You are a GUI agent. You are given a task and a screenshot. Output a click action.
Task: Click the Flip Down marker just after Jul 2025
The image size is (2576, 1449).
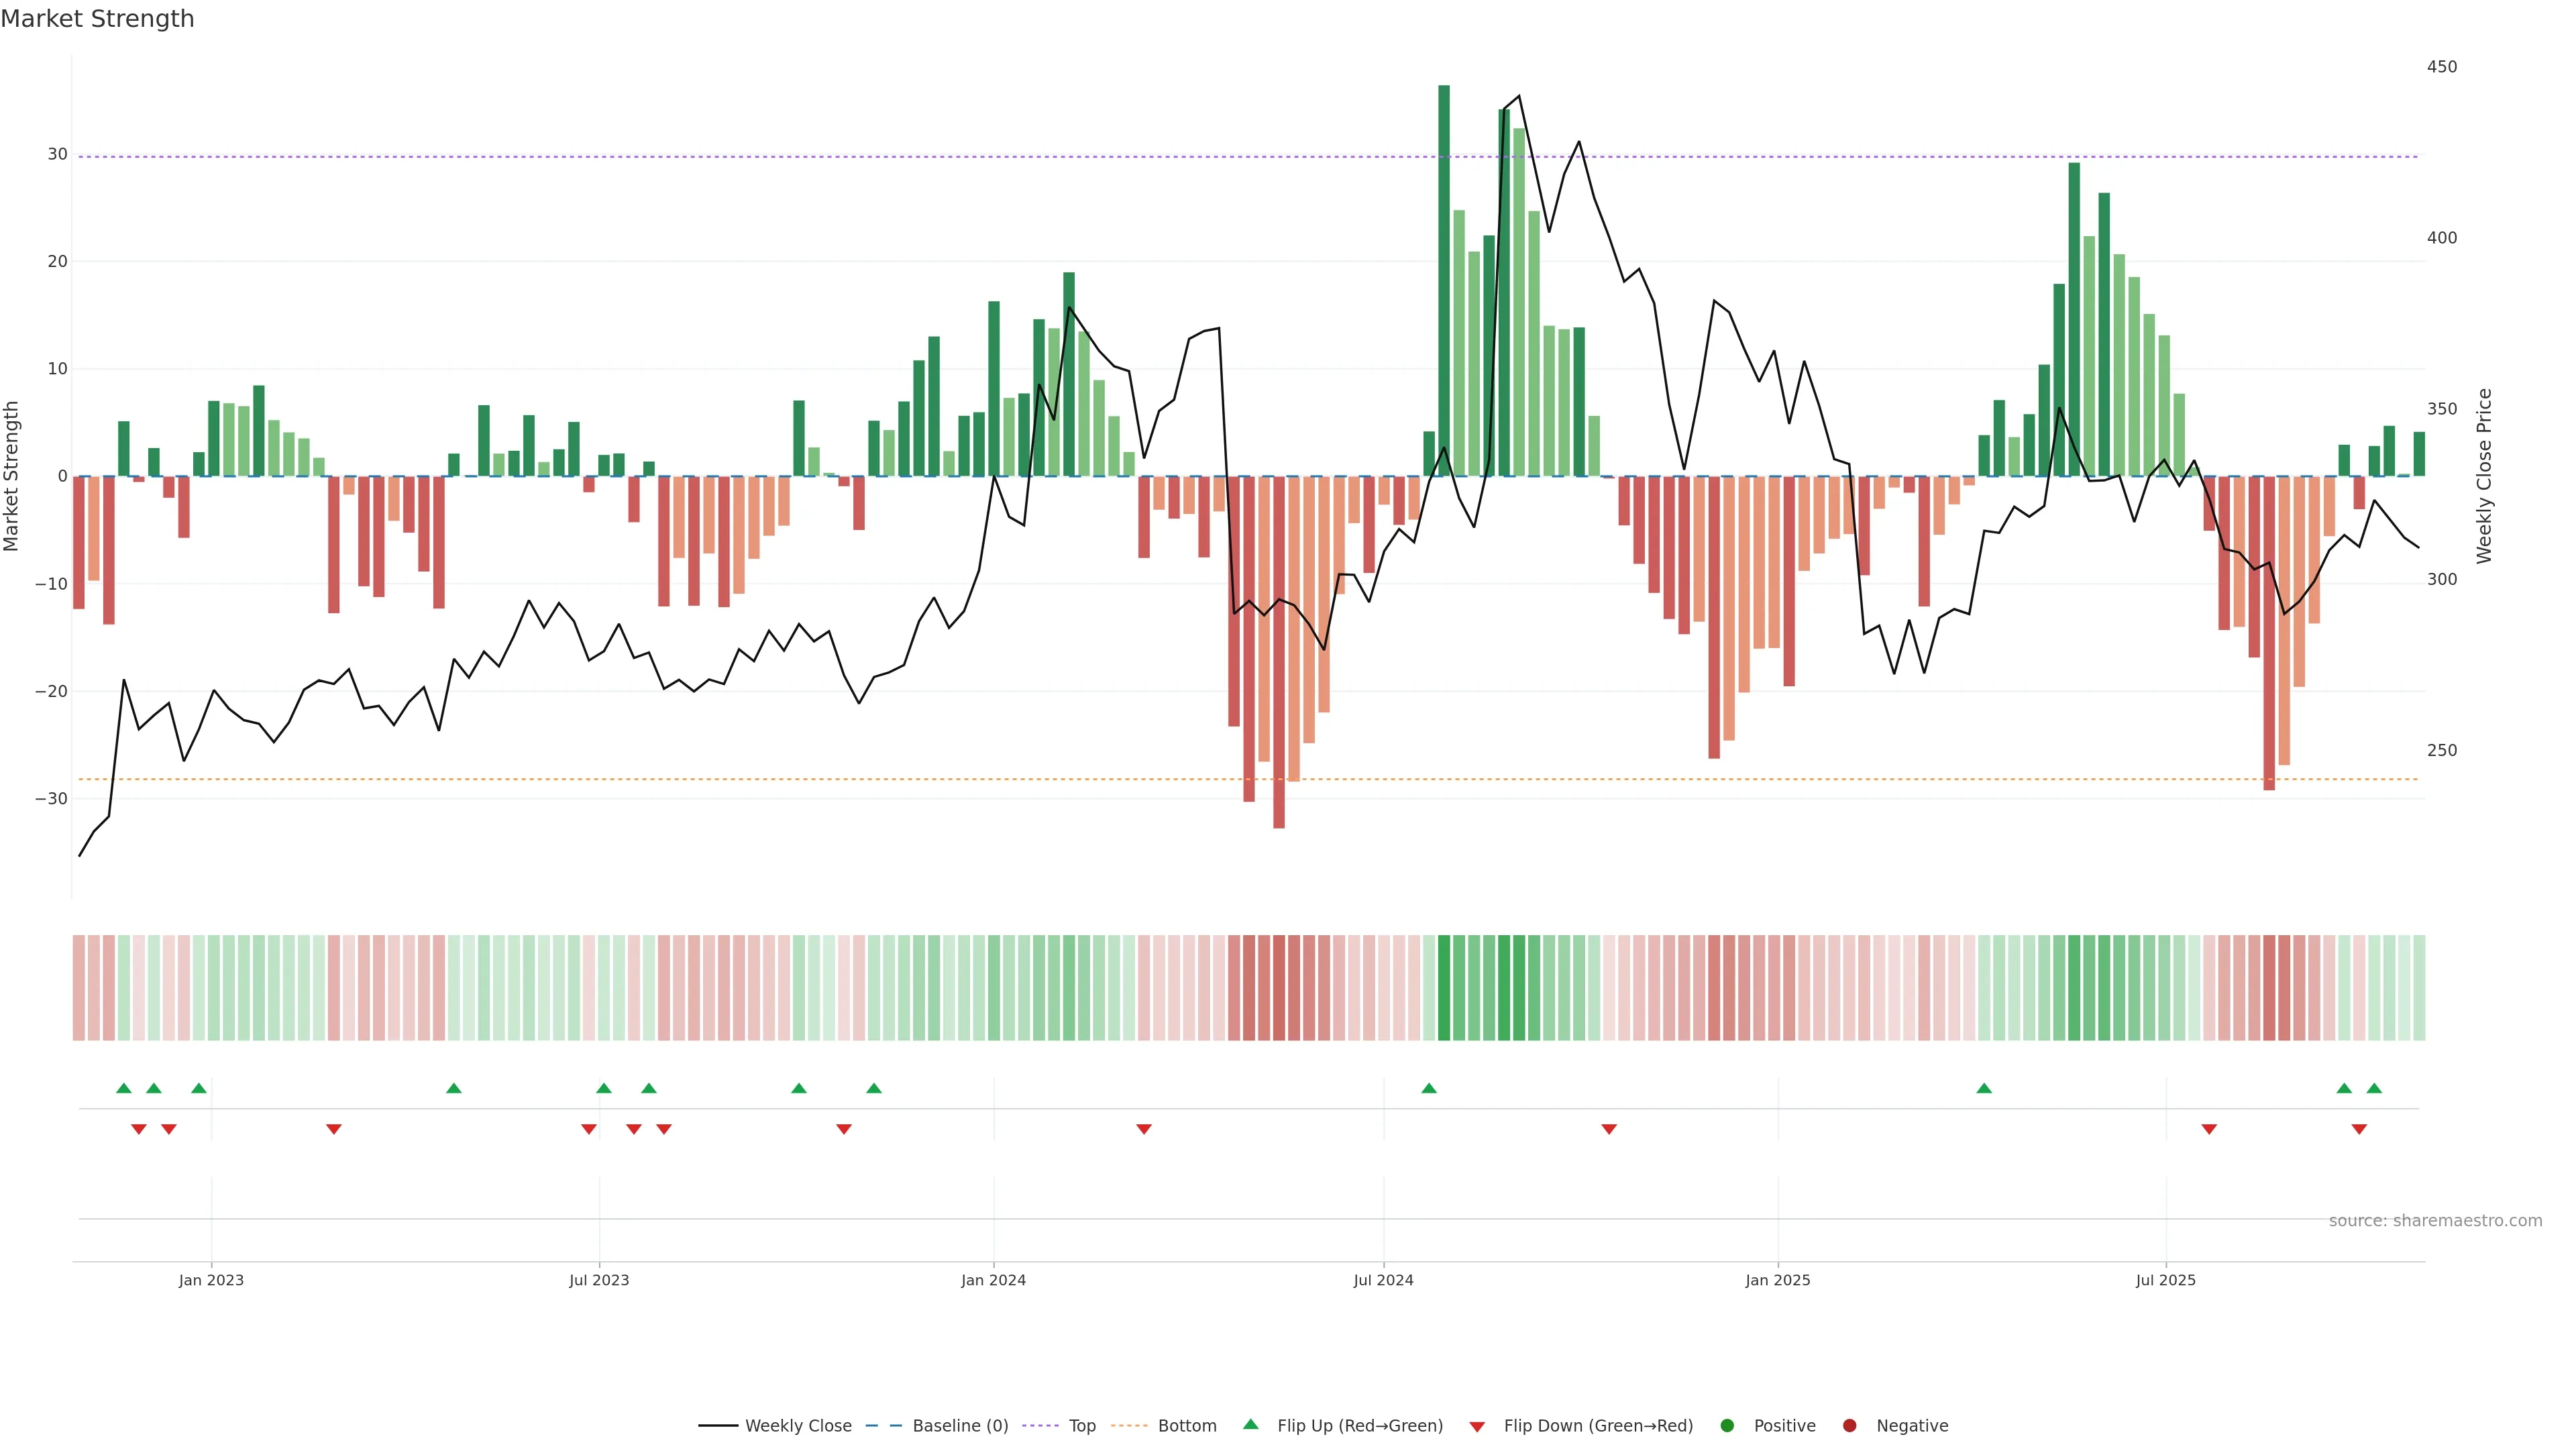click(2209, 1129)
